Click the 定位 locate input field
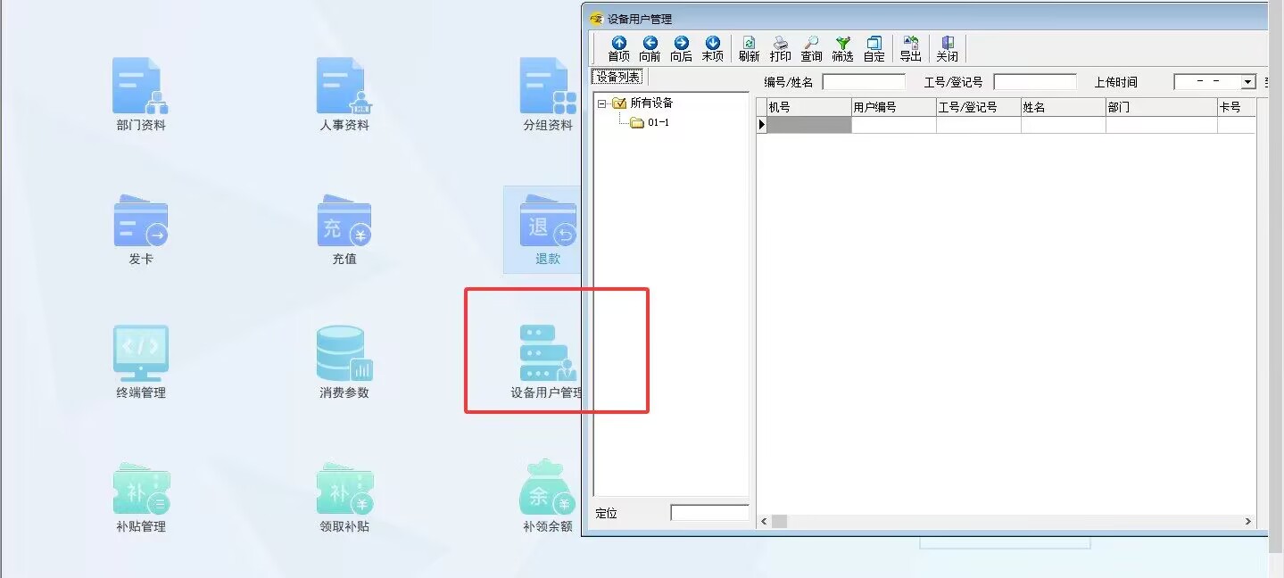Image resolution: width=1284 pixels, height=578 pixels. (709, 513)
